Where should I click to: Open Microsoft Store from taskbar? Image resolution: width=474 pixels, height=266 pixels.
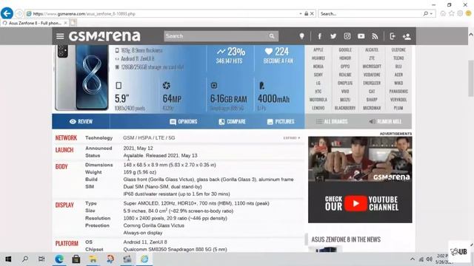tap(76, 259)
